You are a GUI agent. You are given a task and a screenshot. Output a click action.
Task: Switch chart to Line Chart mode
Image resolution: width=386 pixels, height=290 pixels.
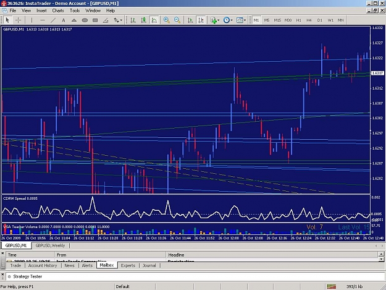coord(154,20)
